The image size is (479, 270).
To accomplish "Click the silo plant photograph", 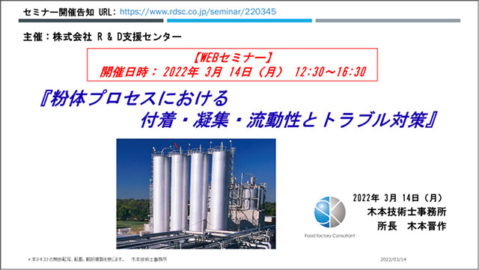I will coord(196,194).
